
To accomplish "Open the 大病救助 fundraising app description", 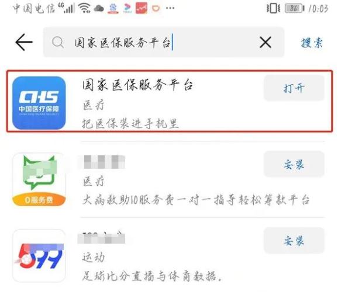I will tap(196, 200).
